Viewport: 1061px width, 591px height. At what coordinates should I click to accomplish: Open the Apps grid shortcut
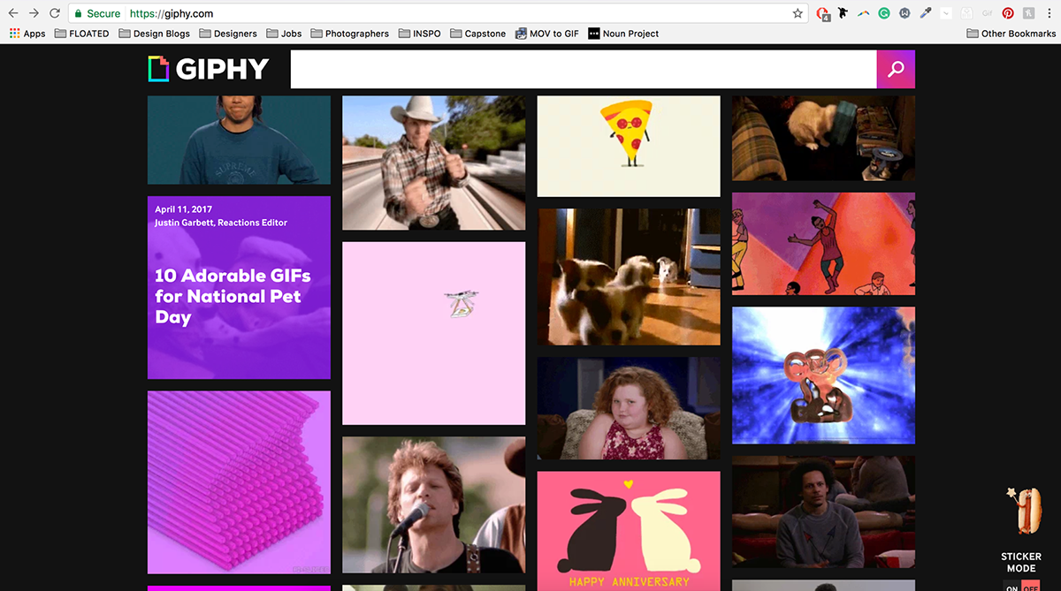27,34
